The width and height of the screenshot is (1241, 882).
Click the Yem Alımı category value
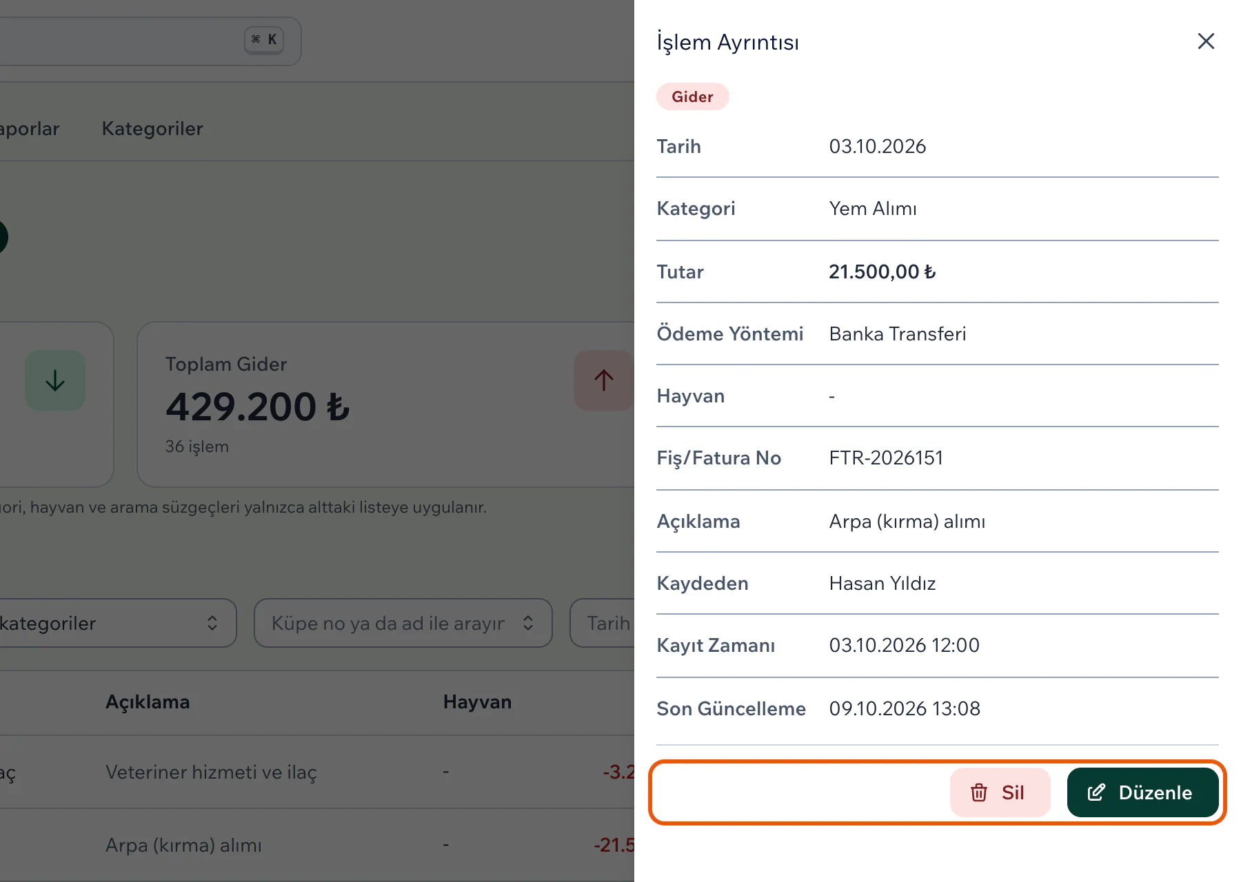[x=873, y=209]
